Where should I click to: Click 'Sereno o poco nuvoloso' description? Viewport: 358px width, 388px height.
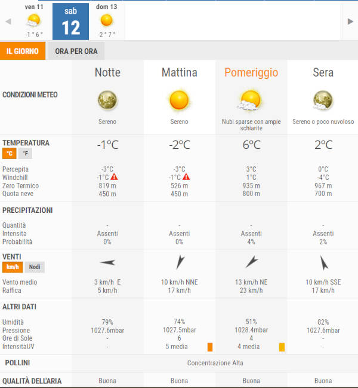coord(323,121)
